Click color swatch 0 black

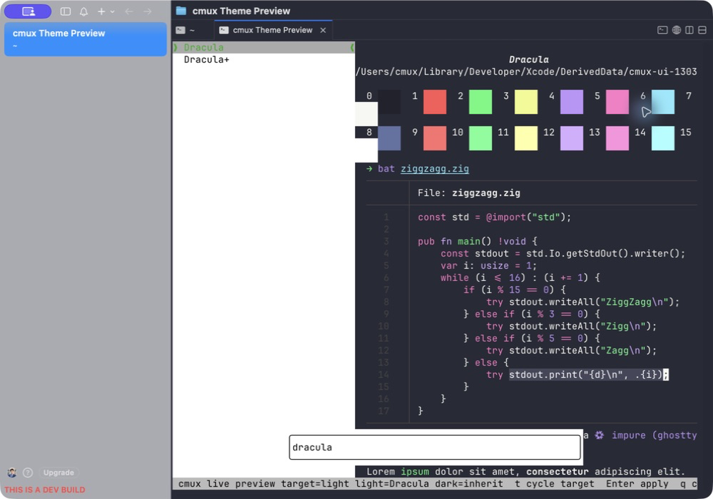click(x=389, y=102)
